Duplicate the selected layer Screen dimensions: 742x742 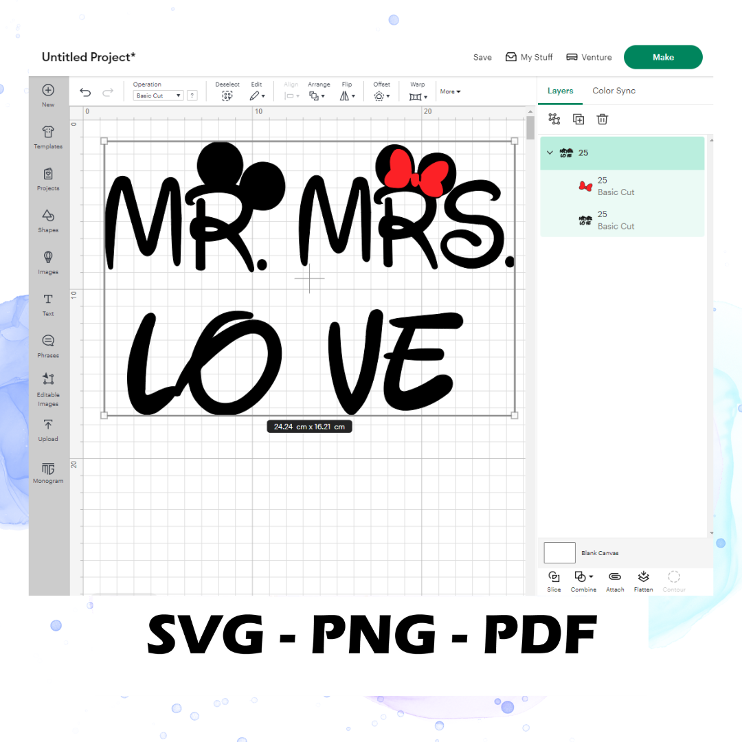(578, 120)
